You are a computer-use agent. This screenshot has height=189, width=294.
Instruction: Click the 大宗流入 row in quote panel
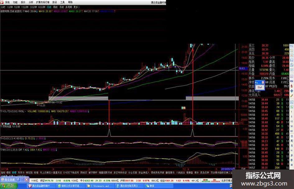point(269,95)
